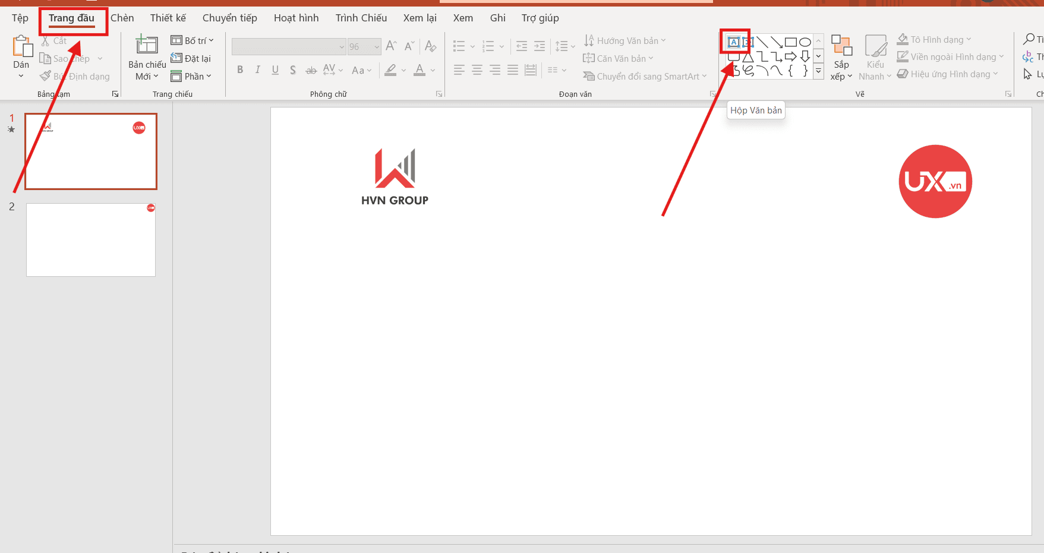
Task: Expand the Bố trí layout dropdown
Action: pyautogui.click(x=192, y=40)
